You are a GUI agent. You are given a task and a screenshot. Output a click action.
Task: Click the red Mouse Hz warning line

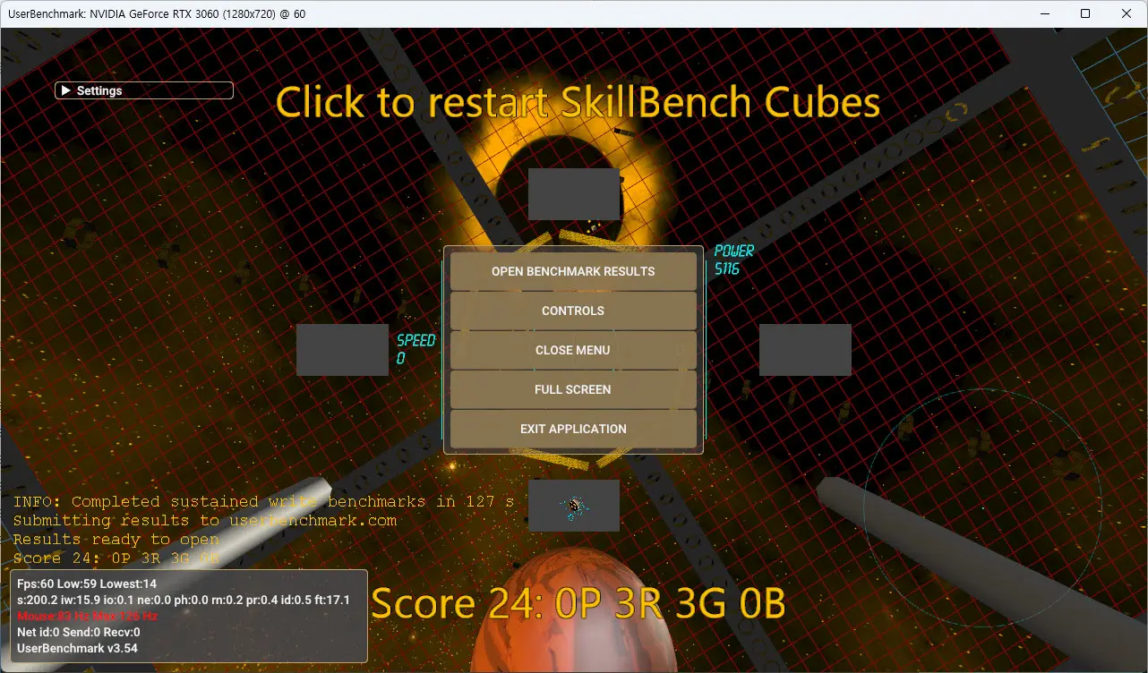point(88,616)
